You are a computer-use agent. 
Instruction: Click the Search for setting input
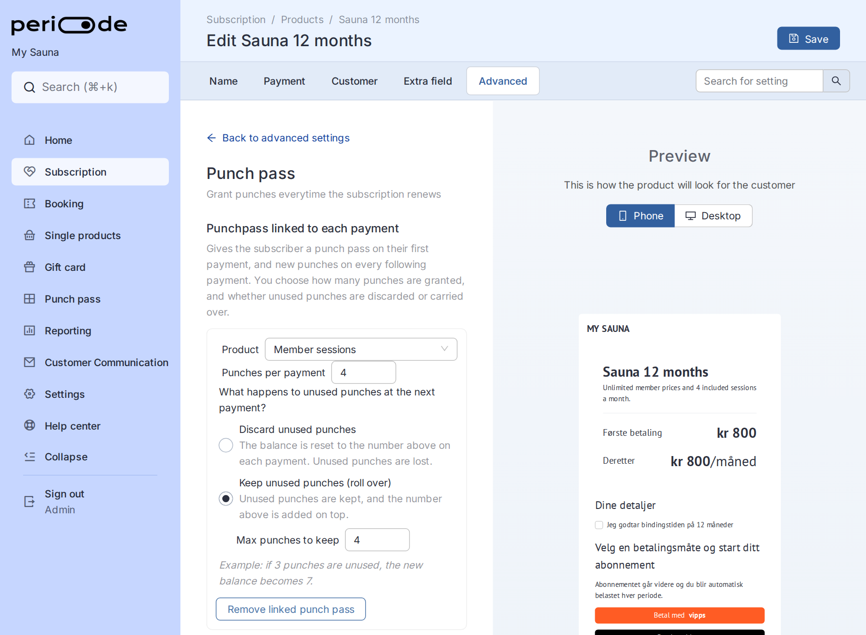click(759, 81)
